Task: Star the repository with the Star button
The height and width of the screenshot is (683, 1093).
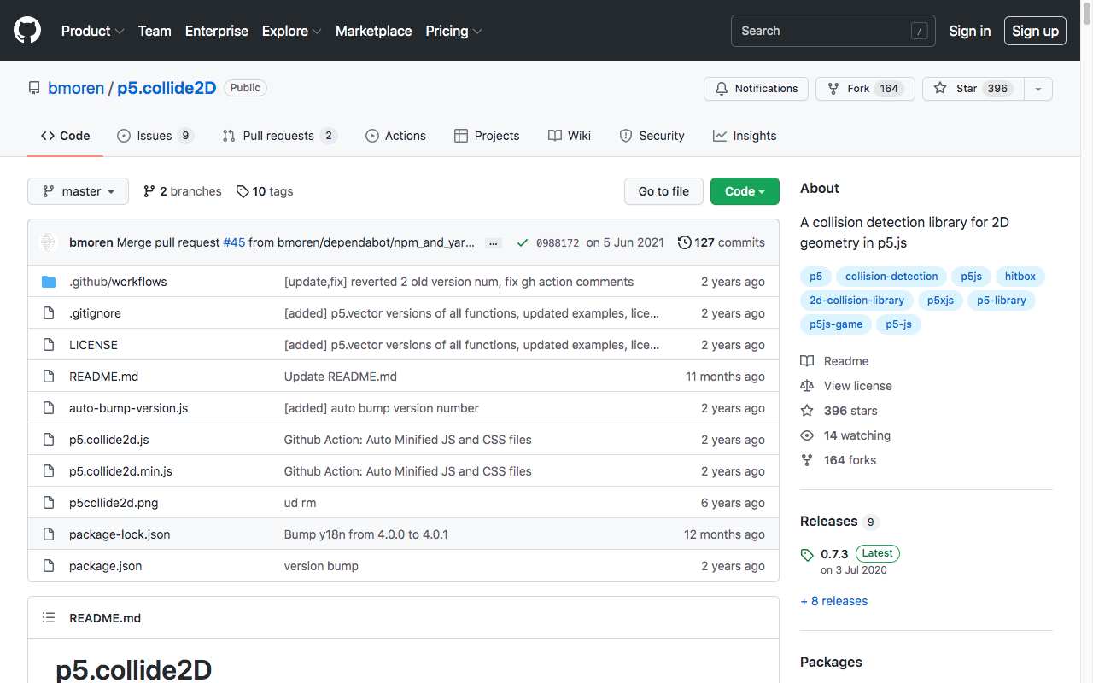Action: click(973, 89)
